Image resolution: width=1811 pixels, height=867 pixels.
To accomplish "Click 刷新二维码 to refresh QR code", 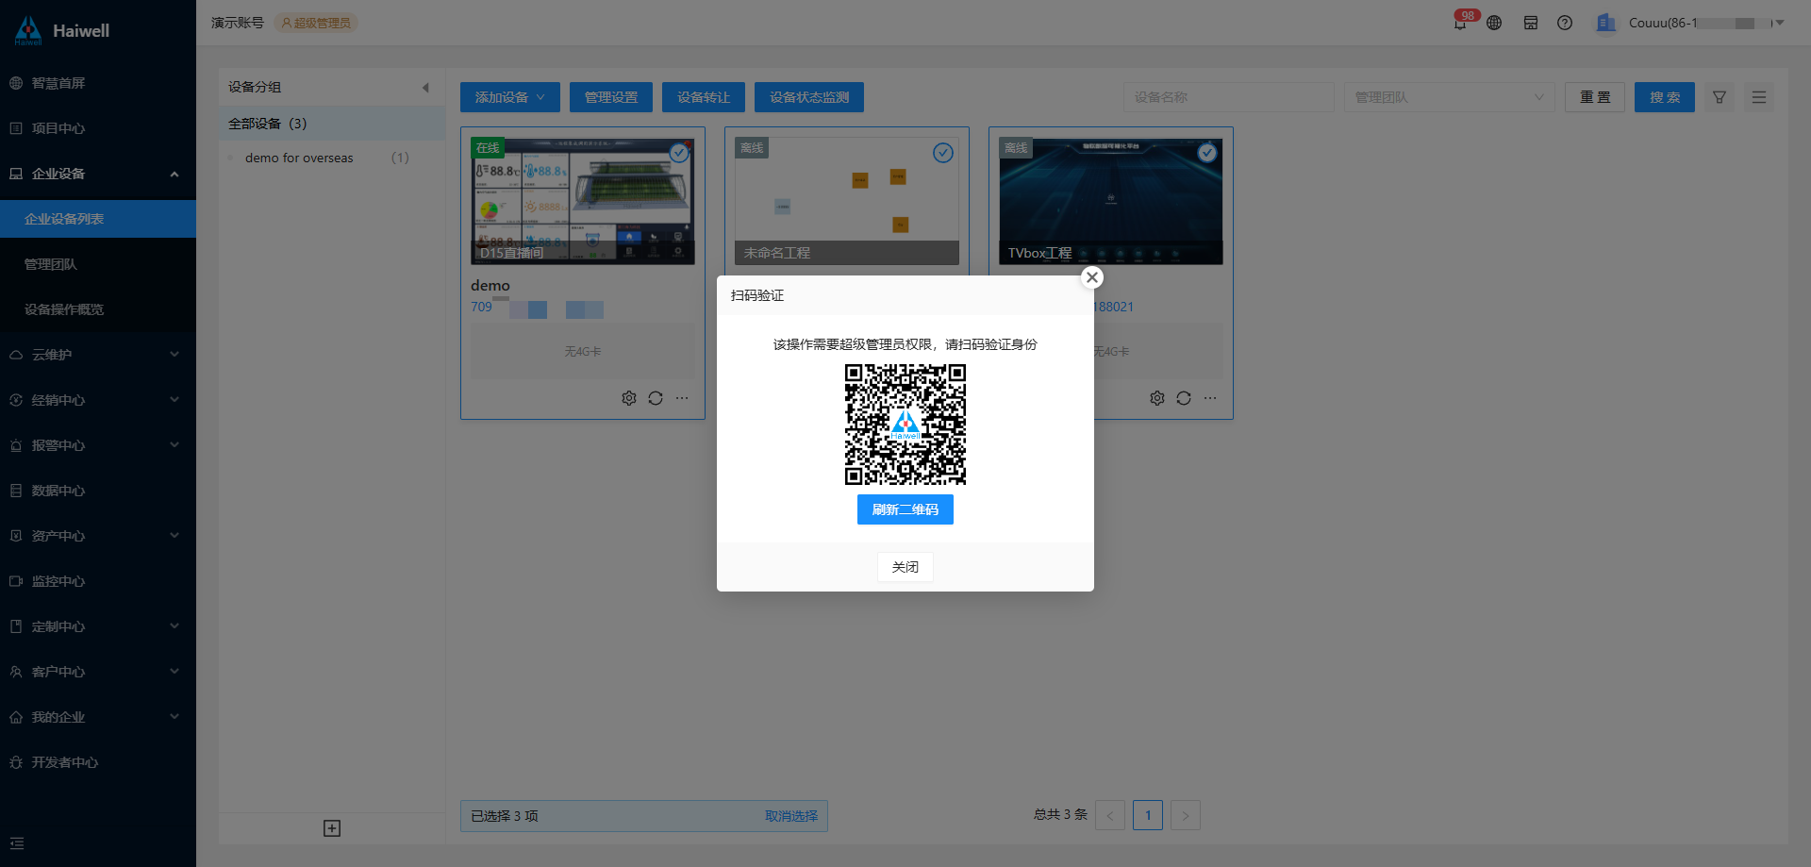I will click(905, 509).
